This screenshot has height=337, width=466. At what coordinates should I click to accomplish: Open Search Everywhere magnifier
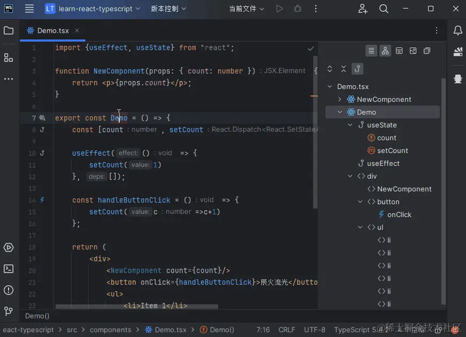tap(384, 9)
